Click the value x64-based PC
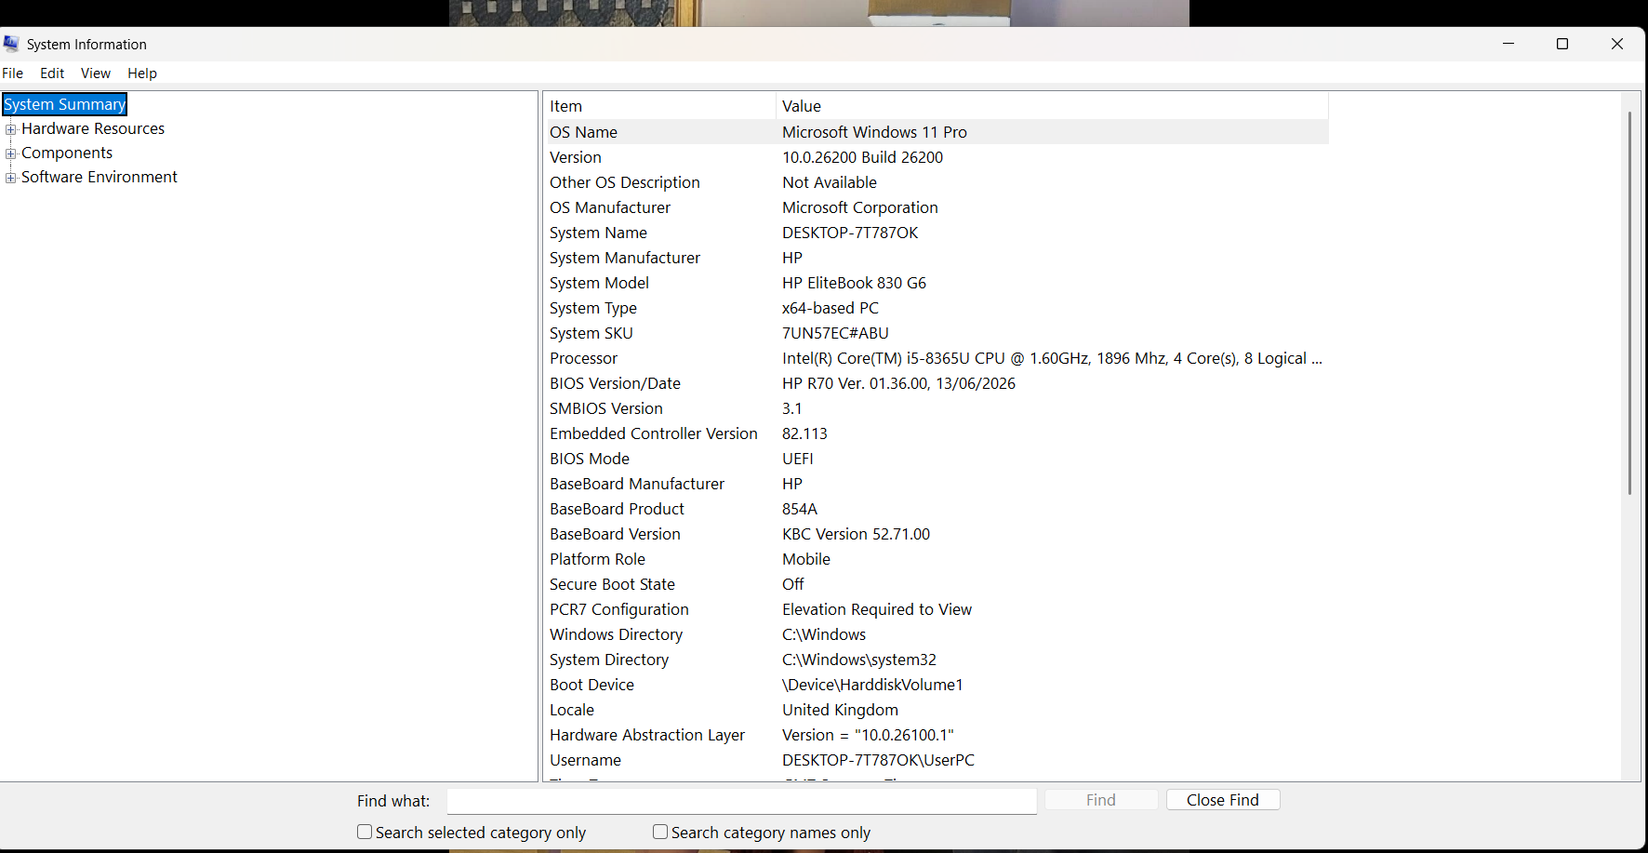The image size is (1648, 853). point(831,308)
